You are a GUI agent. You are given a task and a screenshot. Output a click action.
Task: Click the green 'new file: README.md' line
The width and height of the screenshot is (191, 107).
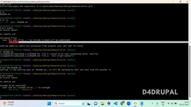click(x=20, y=89)
